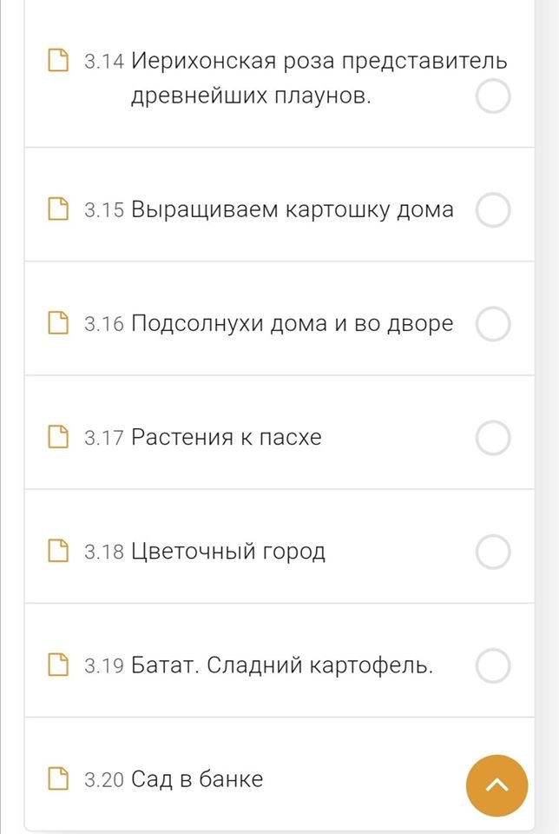Mark Растения к пасхе lesson as done
Screen dimensions: 559x834
point(493,437)
